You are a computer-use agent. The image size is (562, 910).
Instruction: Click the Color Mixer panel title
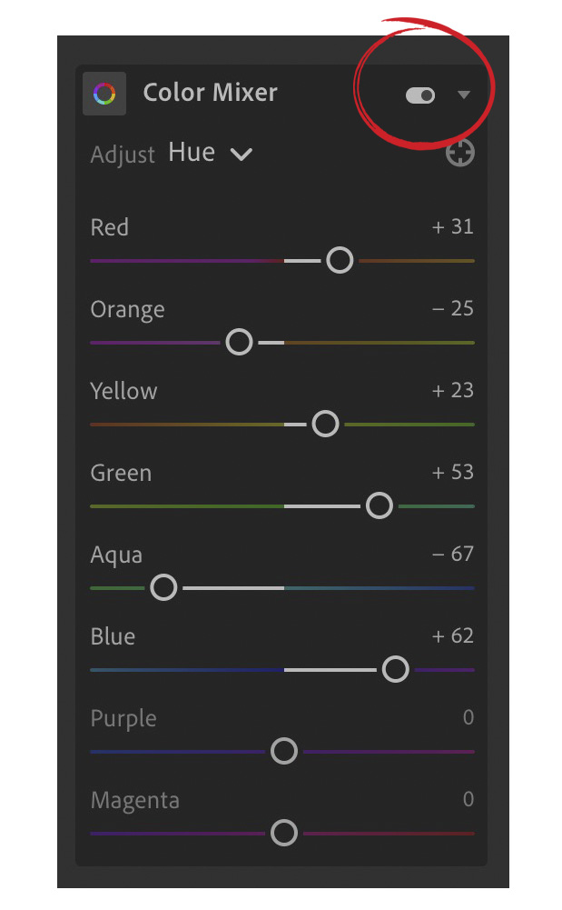pyautogui.click(x=211, y=93)
